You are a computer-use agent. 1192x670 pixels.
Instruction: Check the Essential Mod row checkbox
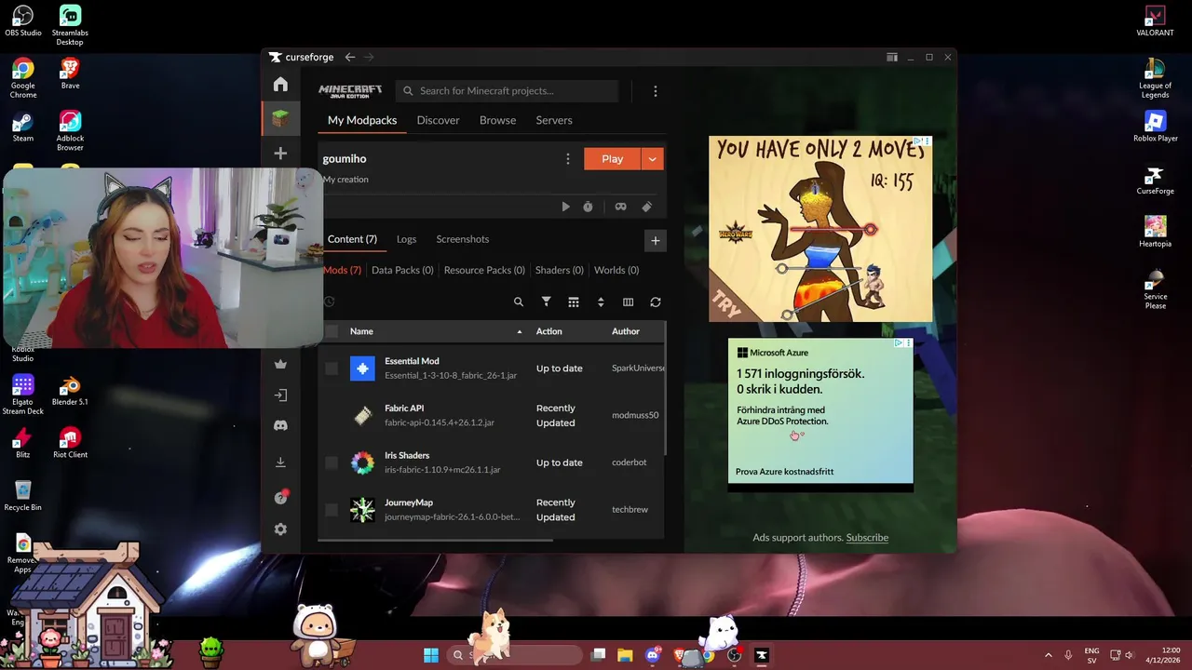point(332,368)
